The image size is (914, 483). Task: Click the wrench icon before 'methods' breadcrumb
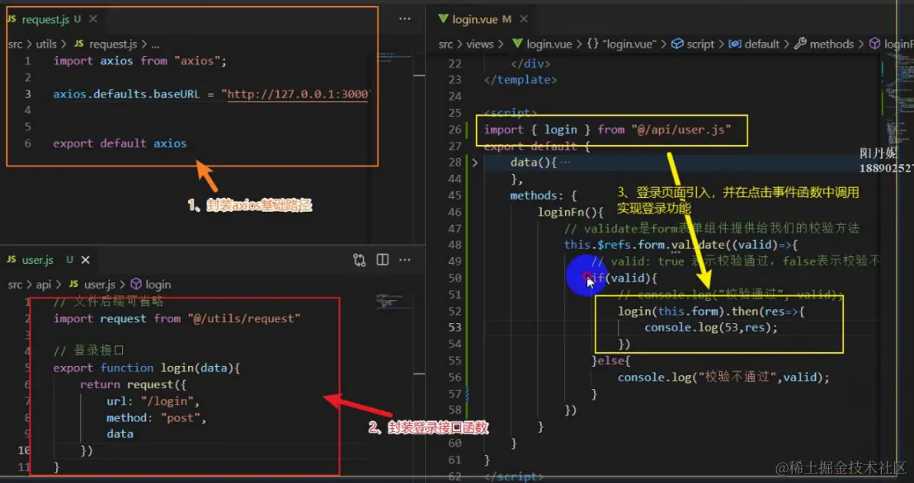point(801,45)
